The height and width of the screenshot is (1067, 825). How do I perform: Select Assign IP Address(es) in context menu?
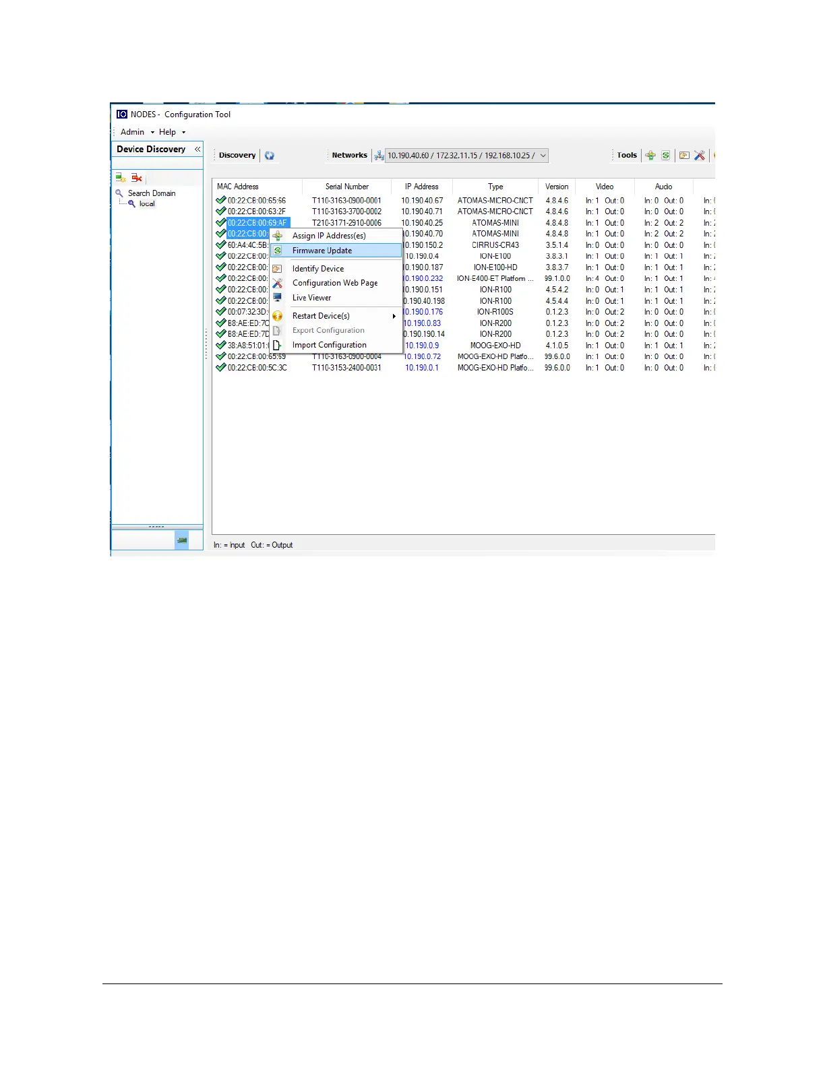coord(329,236)
